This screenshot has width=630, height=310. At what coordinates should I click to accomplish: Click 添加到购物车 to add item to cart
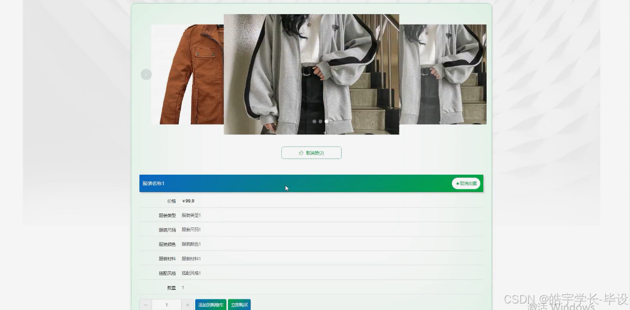211,304
